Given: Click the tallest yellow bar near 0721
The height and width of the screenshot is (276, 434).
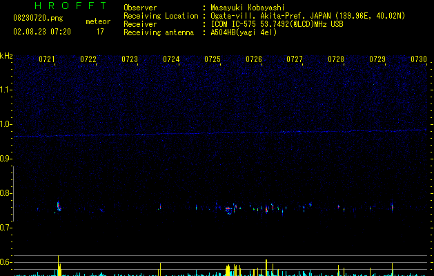Looking at the screenshot, I should (58, 266).
